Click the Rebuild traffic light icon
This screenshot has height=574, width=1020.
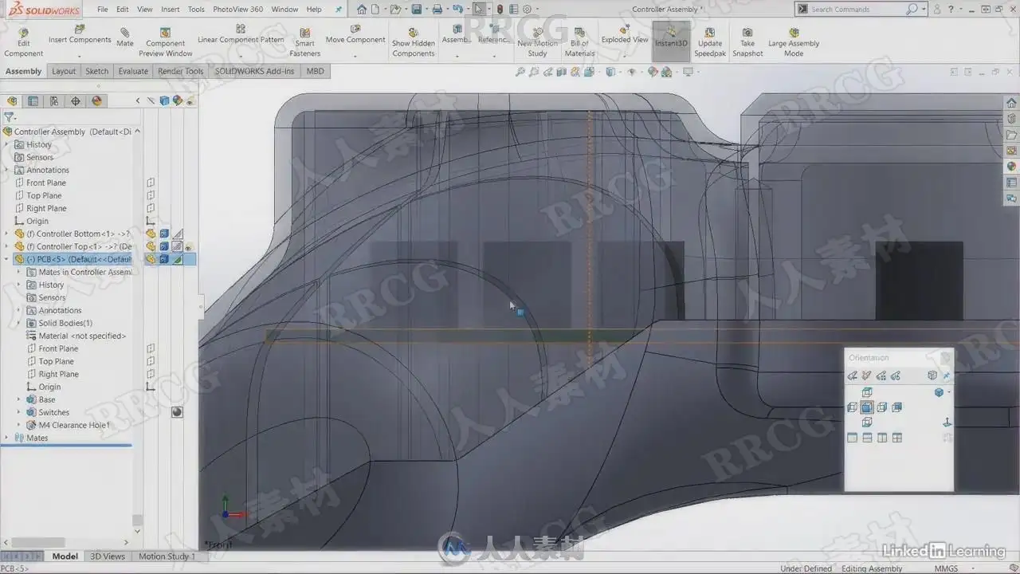point(500,10)
